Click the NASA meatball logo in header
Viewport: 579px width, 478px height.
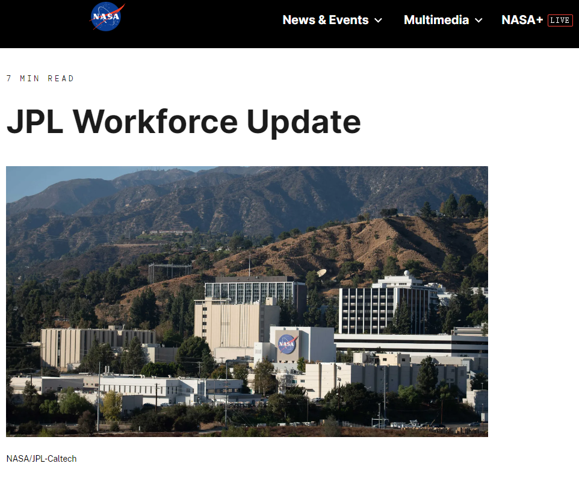coord(107,16)
